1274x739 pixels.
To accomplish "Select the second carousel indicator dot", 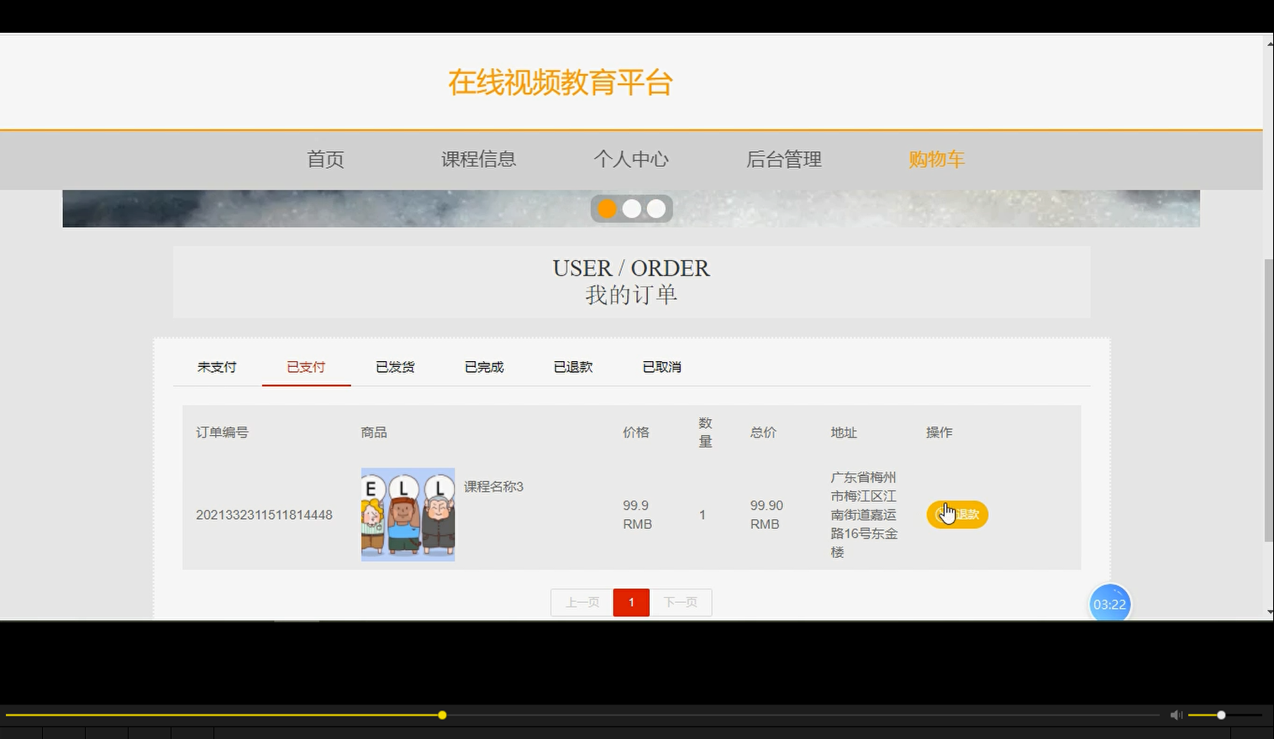I will (631, 208).
